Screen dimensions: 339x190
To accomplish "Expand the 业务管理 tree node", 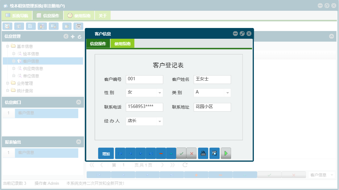I will click(x=7, y=83).
